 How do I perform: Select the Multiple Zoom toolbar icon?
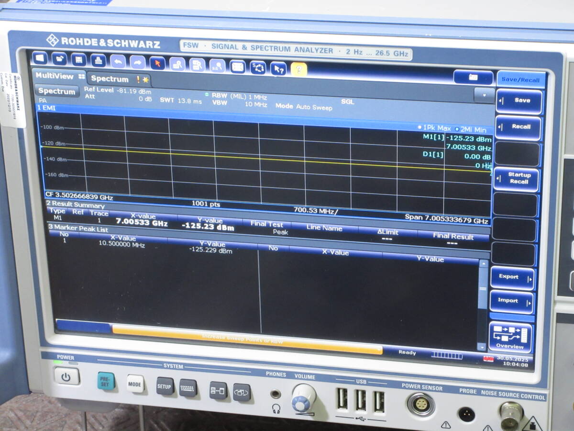(197, 65)
